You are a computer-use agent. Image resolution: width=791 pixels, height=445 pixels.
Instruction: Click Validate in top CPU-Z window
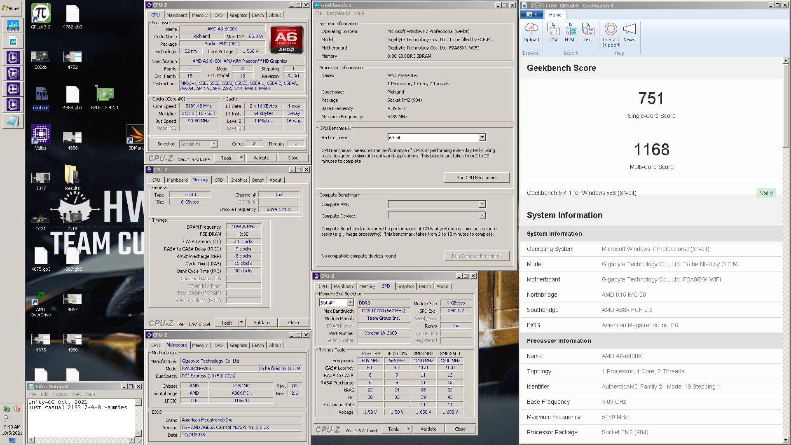(261, 158)
